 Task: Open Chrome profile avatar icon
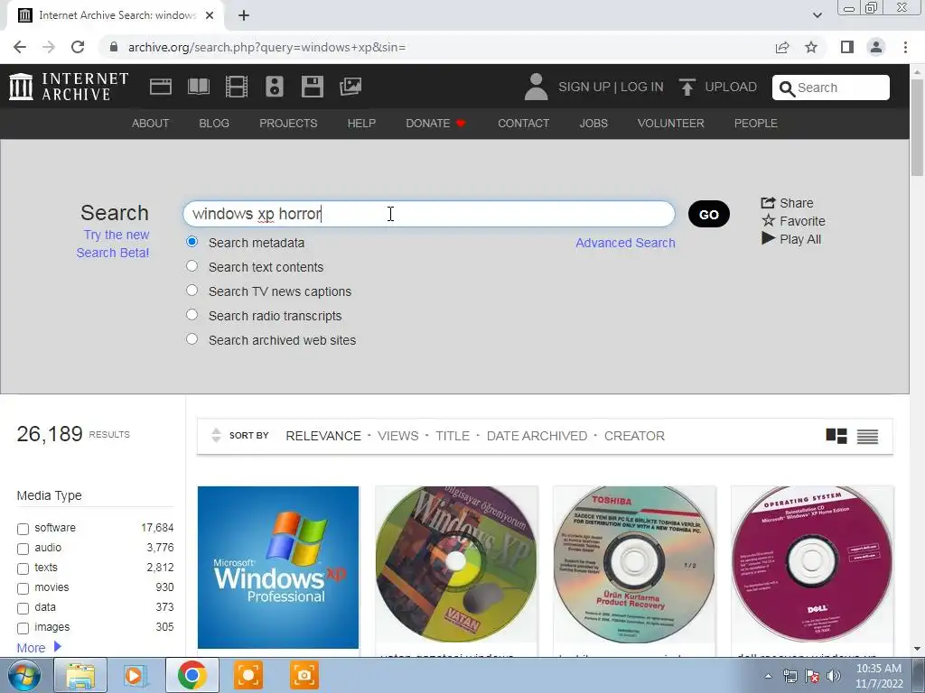click(876, 47)
